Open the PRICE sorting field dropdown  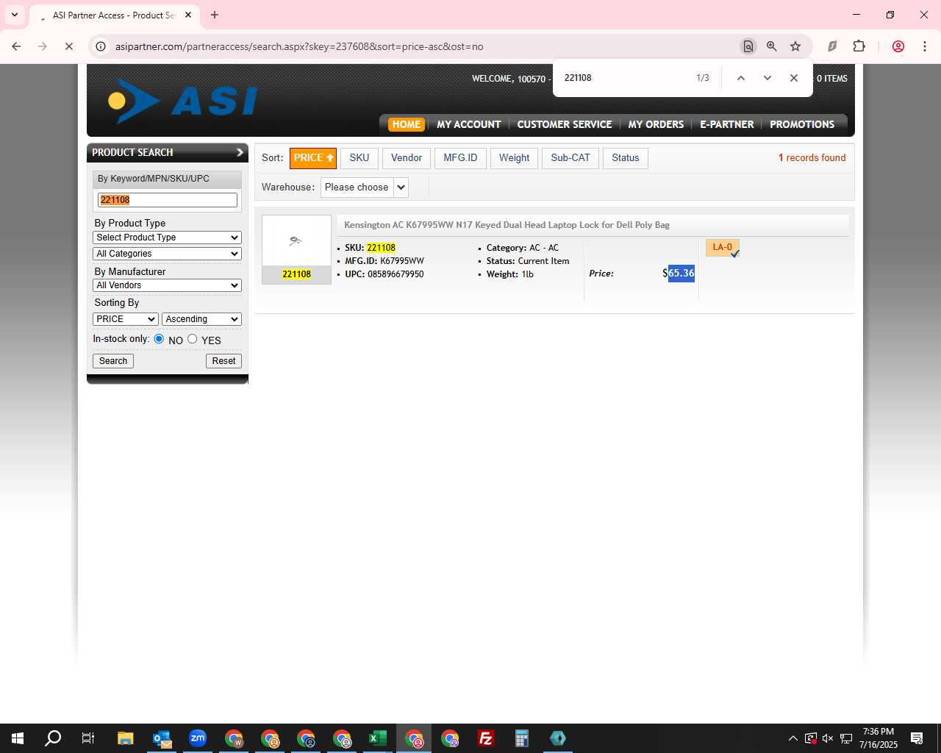pos(126,319)
